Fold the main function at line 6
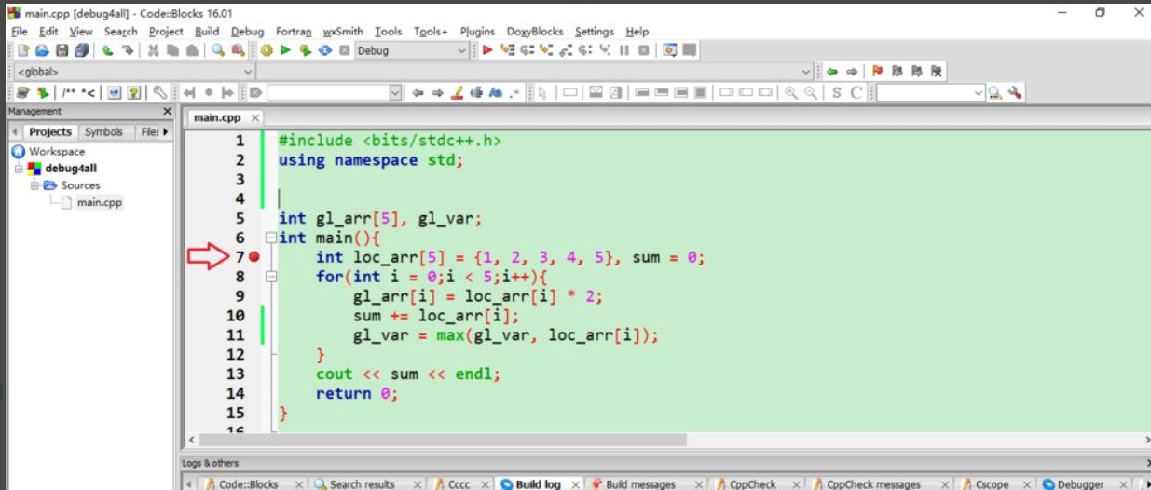The width and height of the screenshot is (1151, 490). (271, 238)
